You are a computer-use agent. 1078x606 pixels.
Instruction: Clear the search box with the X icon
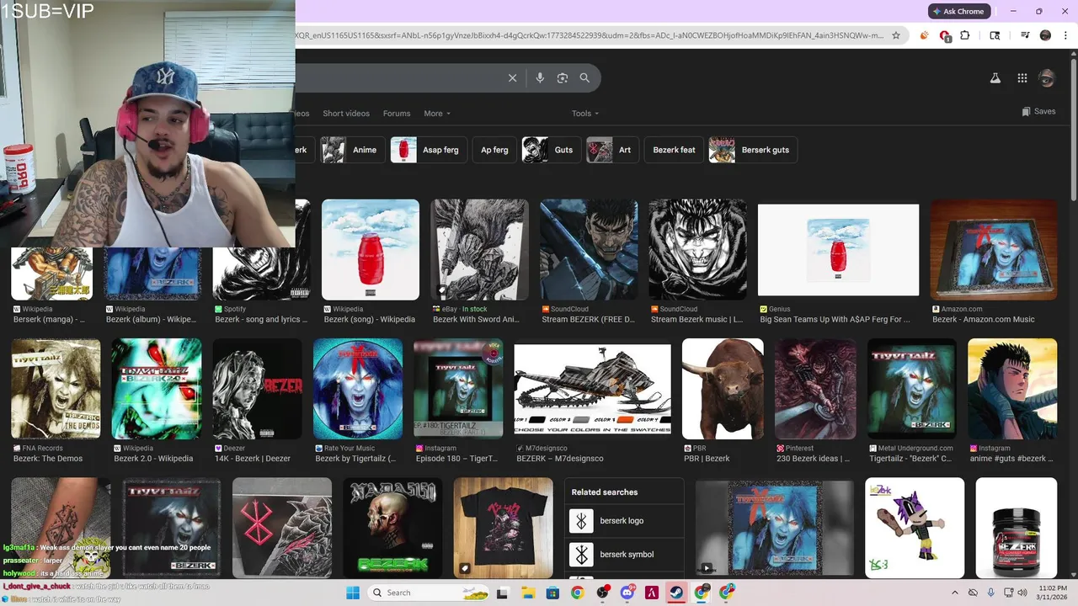[512, 77]
